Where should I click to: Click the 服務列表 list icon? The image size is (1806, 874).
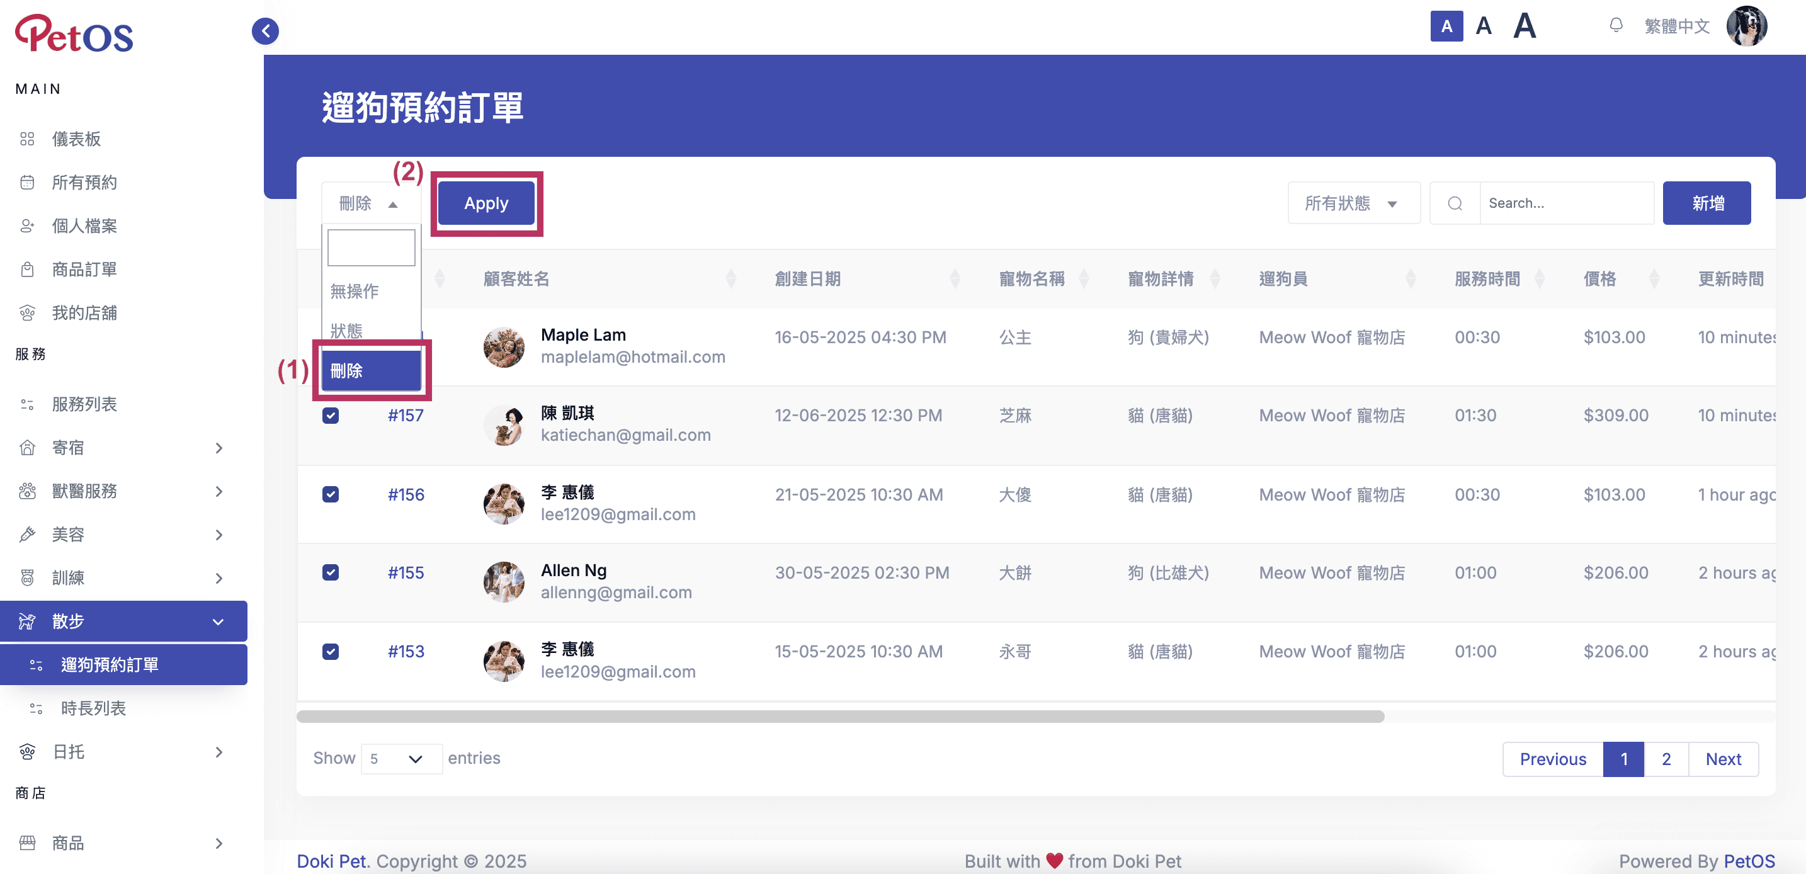coord(27,404)
